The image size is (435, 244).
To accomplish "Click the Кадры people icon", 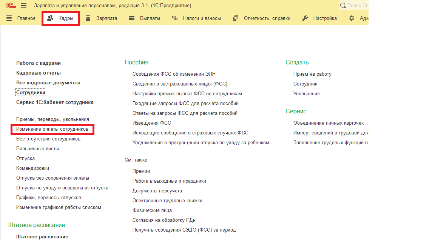I will tap(50, 18).
